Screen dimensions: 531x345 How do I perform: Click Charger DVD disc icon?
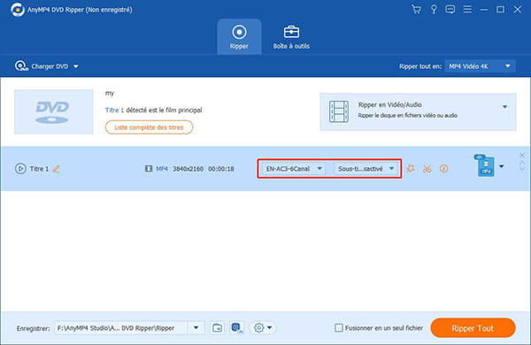pyautogui.click(x=21, y=65)
